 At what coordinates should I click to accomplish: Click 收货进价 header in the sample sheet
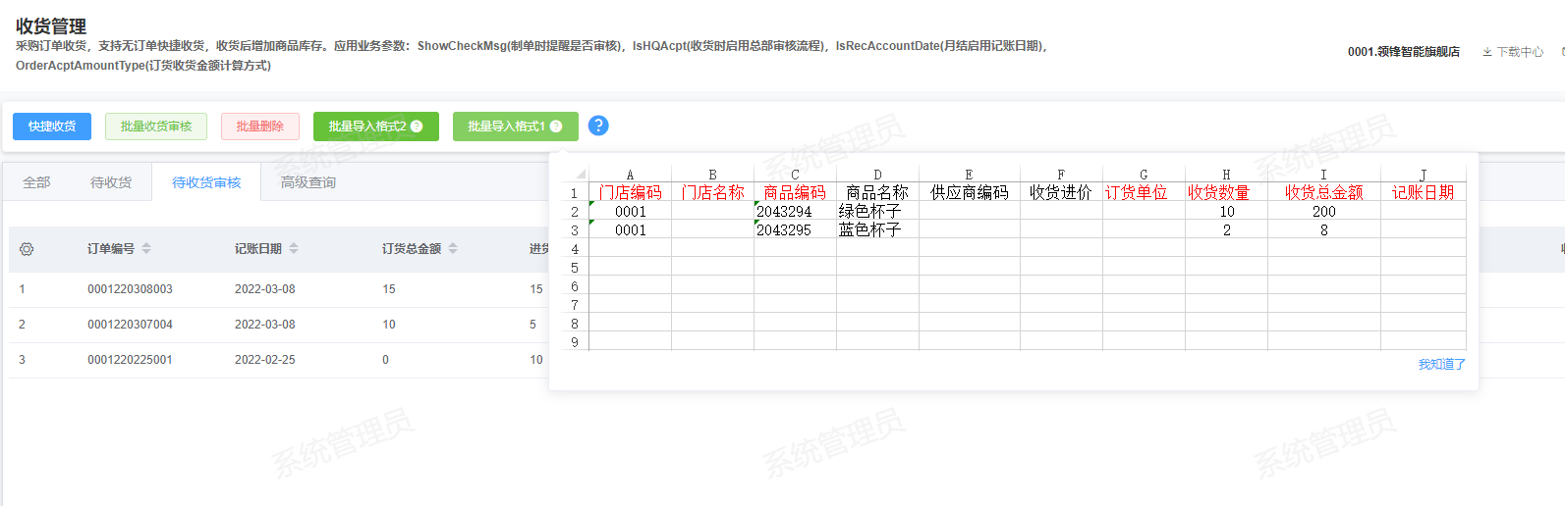pyautogui.click(x=1061, y=192)
